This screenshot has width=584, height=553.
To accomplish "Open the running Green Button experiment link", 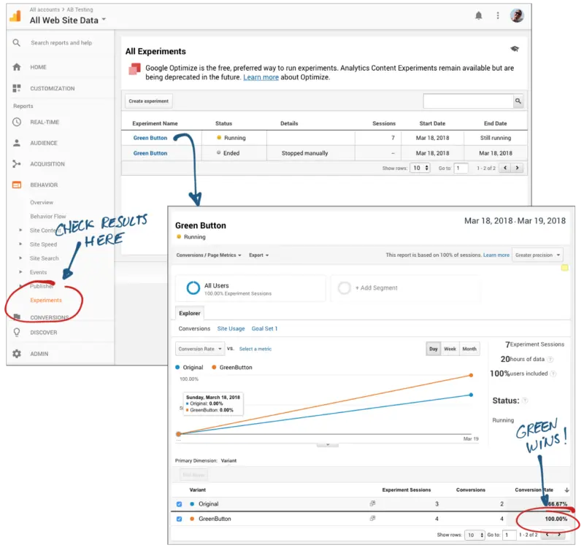I will [150, 138].
